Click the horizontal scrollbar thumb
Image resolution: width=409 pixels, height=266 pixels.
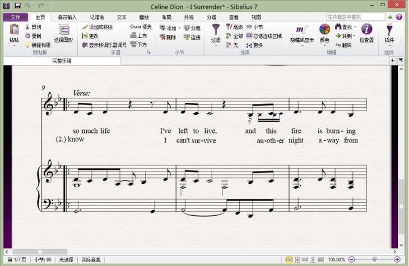[40, 251]
